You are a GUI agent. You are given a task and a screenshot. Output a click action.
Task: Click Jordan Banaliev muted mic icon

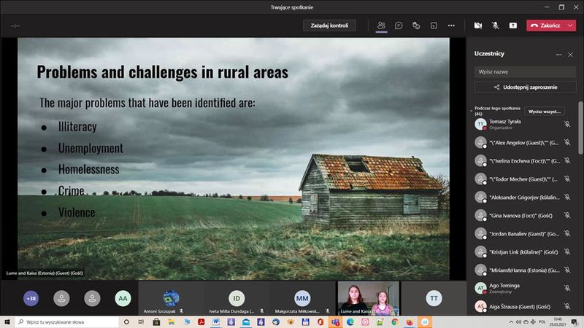pyautogui.click(x=567, y=233)
